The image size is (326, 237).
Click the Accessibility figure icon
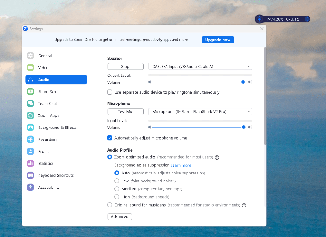(31, 187)
